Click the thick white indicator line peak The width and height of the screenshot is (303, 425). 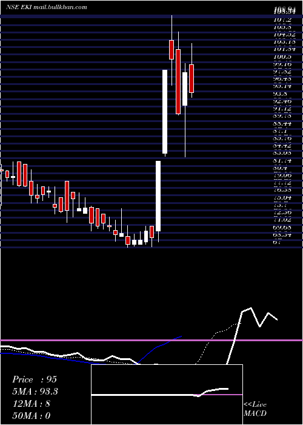click(251, 308)
